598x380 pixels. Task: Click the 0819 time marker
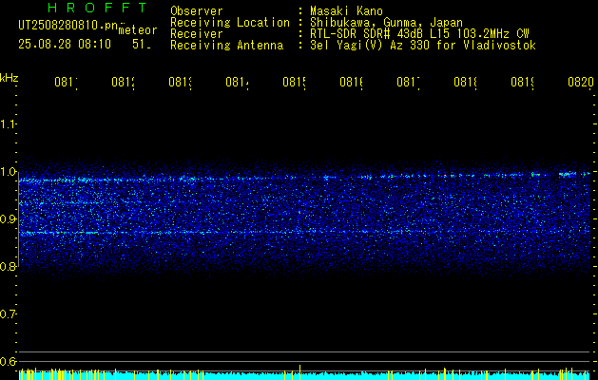523,82
